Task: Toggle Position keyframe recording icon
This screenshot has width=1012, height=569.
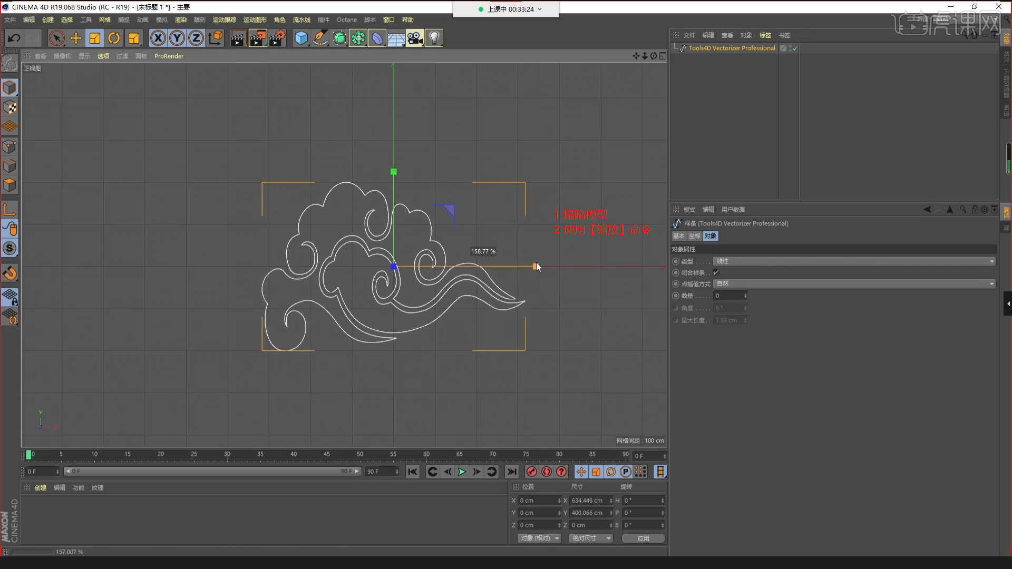Action: pos(581,472)
